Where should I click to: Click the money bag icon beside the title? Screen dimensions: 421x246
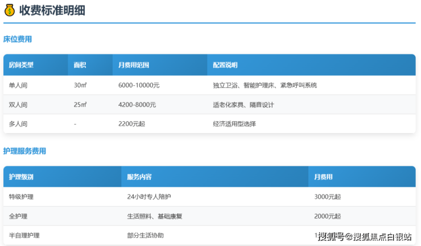click(x=10, y=10)
